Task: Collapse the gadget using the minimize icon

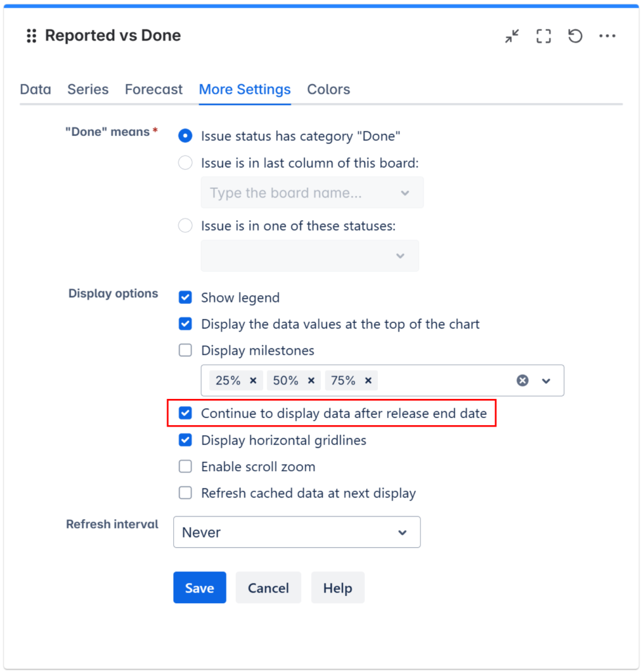Action: (x=511, y=36)
